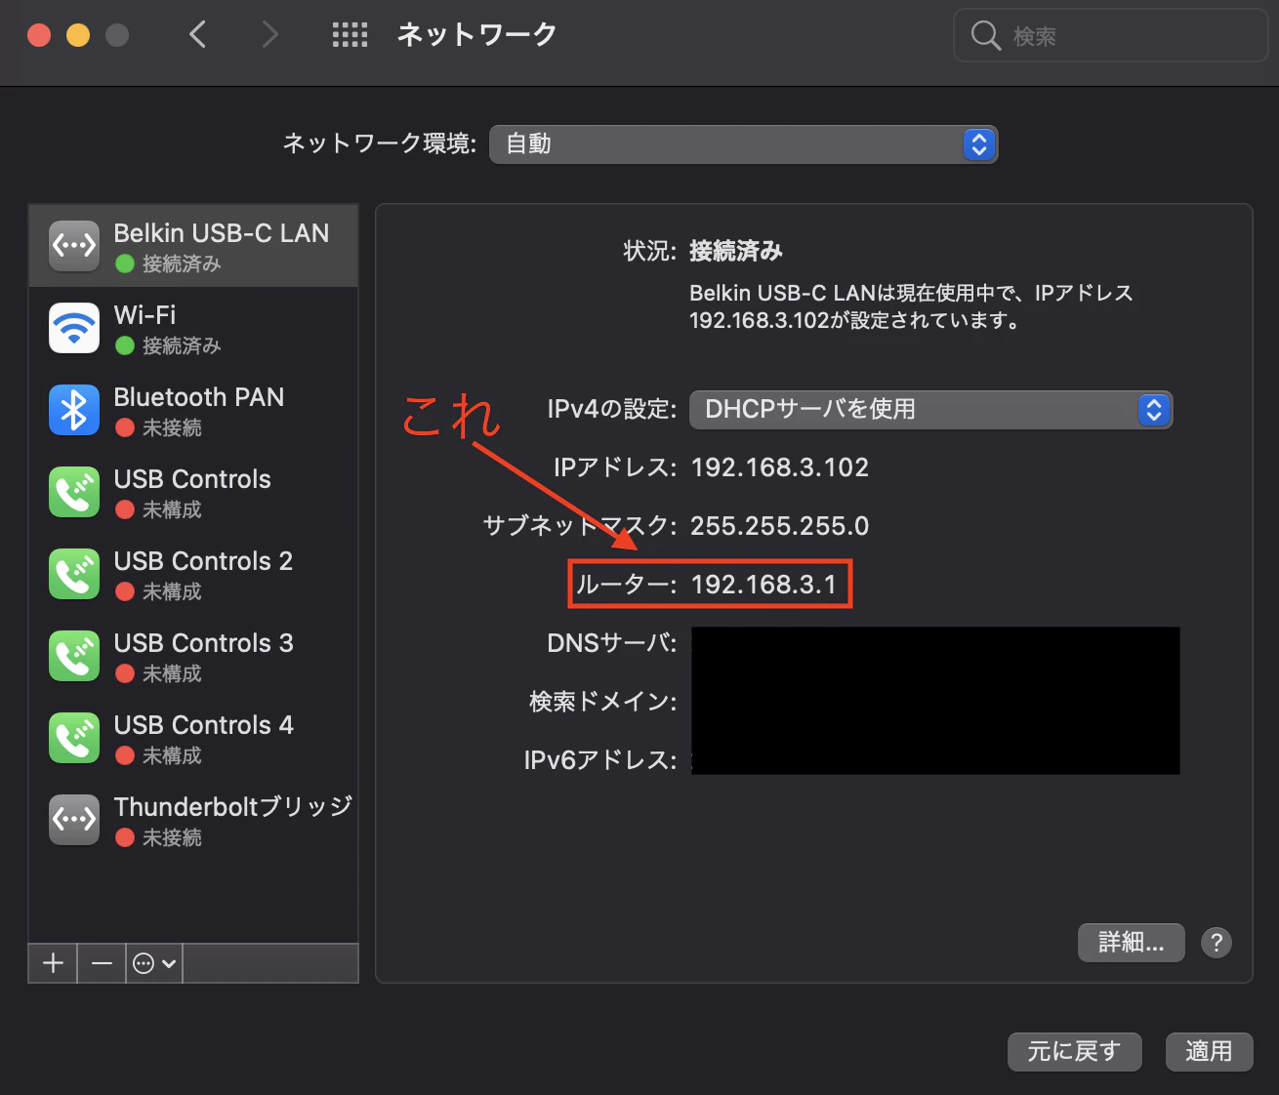1279x1095 pixels.
Task: Click the forward navigation arrow
Action: click(x=270, y=35)
